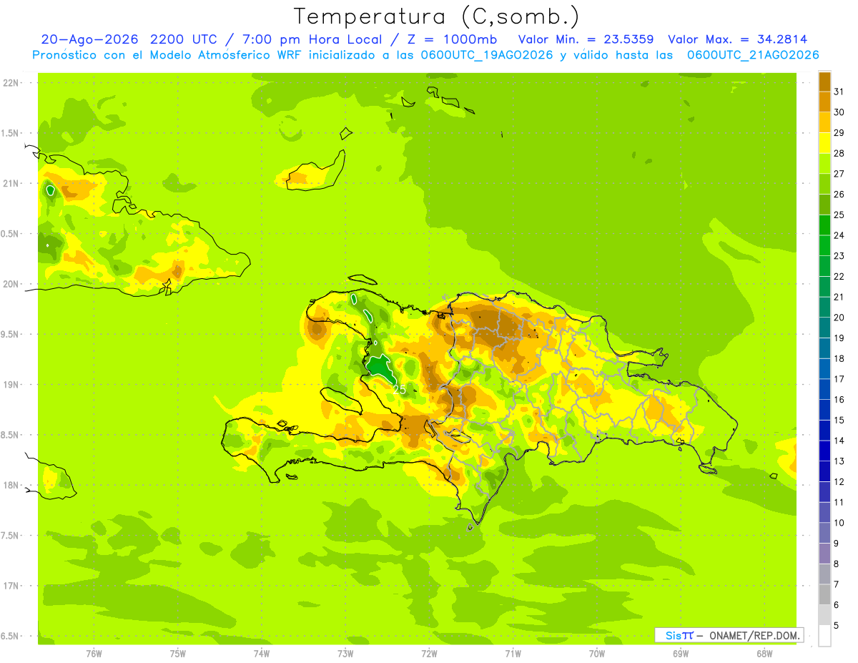Viewport: 858px width, 663px height.
Task: Select the "Z = 1000mb" level text
Action: [451, 39]
